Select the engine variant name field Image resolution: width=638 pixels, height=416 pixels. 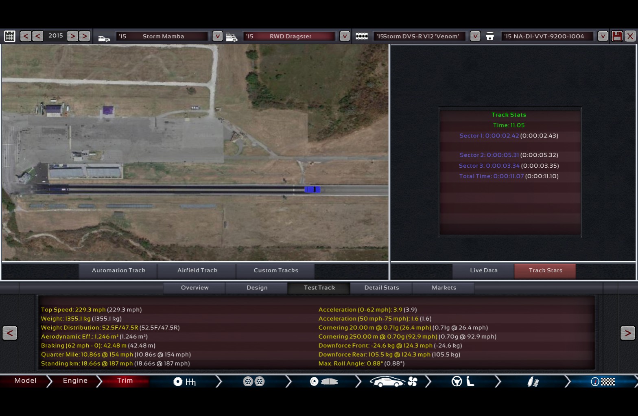[x=547, y=36]
